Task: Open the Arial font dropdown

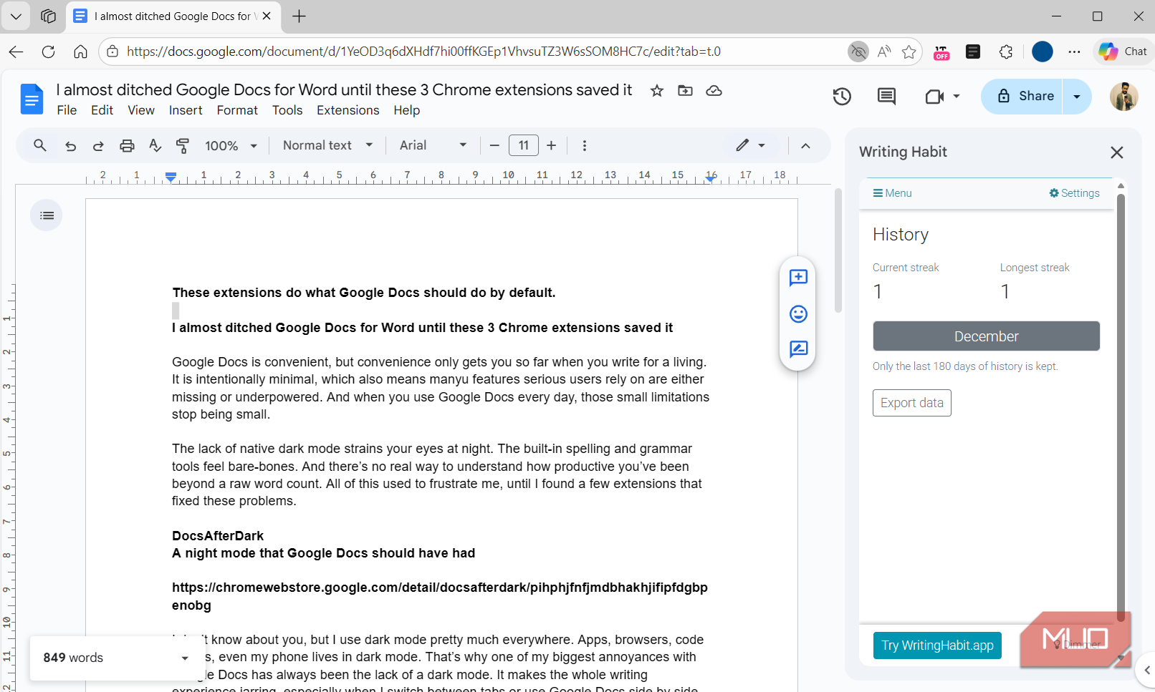Action: [x=433, y=145]
